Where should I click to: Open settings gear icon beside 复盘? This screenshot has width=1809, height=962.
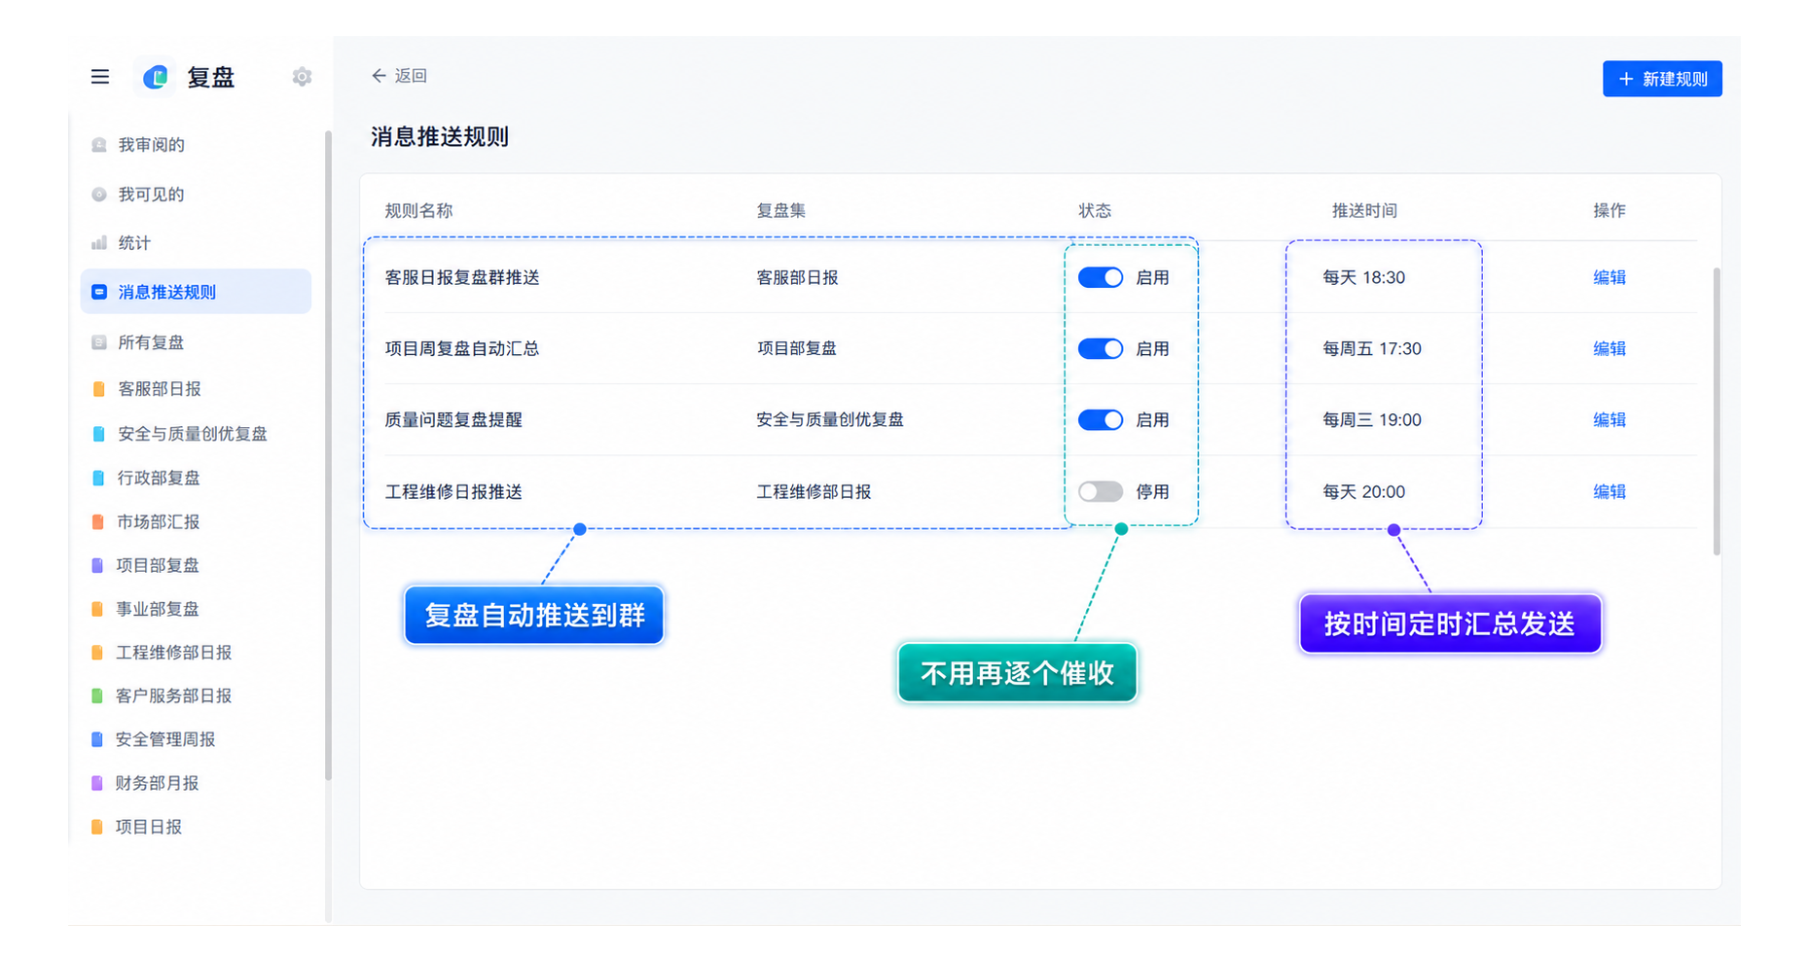(x=302, y=77)
